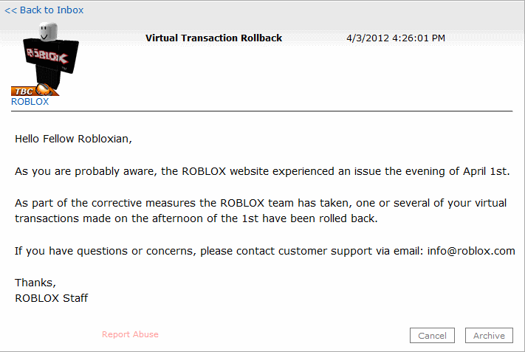
Task: Click the 'Thanks,' closing line
Action: 35,283
